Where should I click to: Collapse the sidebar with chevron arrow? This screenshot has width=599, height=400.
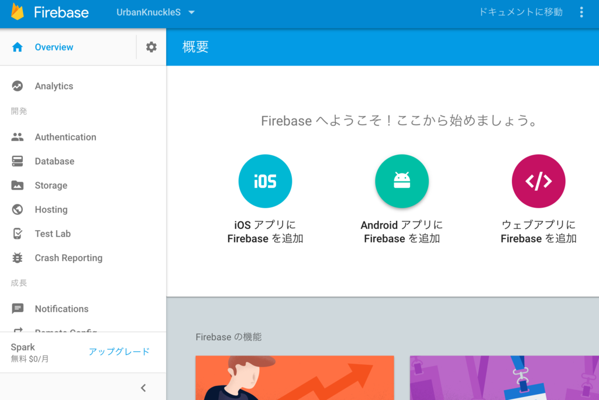[x=143, y=388]
